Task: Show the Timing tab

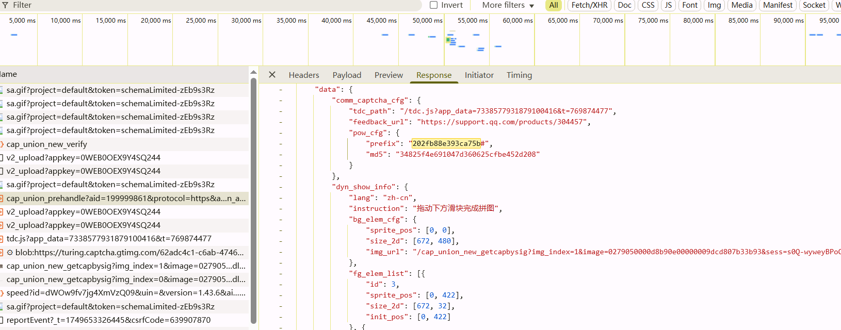Action: point(519,75)
